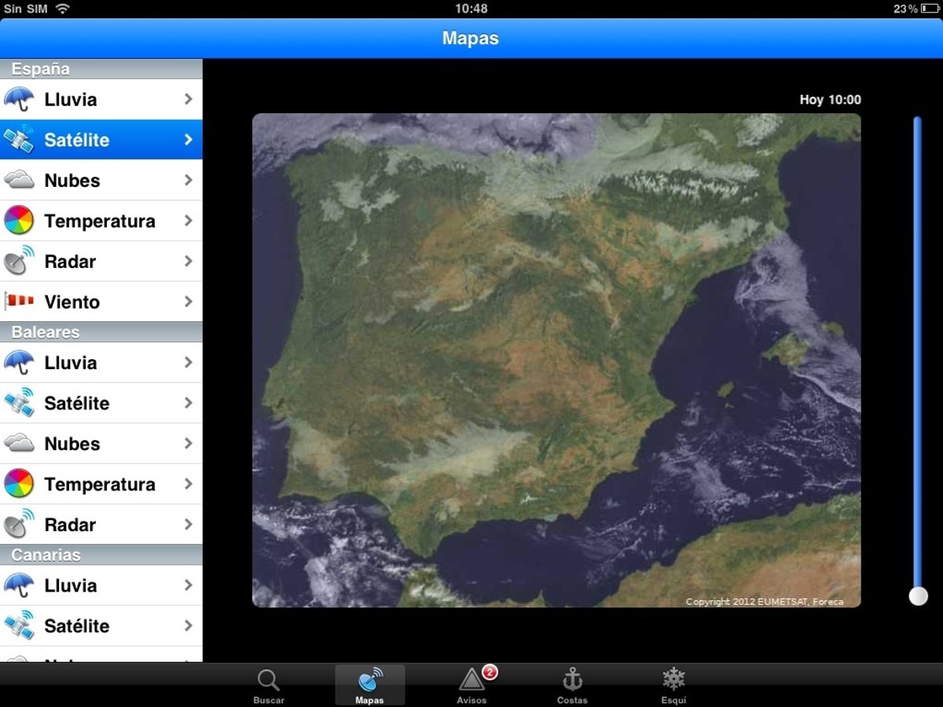Click the time slider handle knob
This screenshot has width=943, height=707.
pos(918,596)
